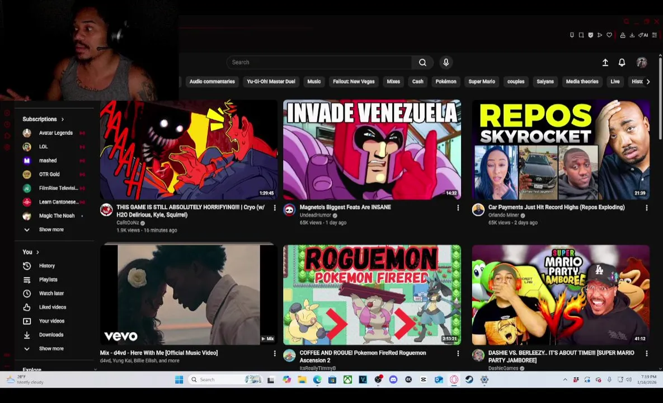Open File Explorer from the taskbar
Viewport: 663px width, 403px height.
point(302,379)
